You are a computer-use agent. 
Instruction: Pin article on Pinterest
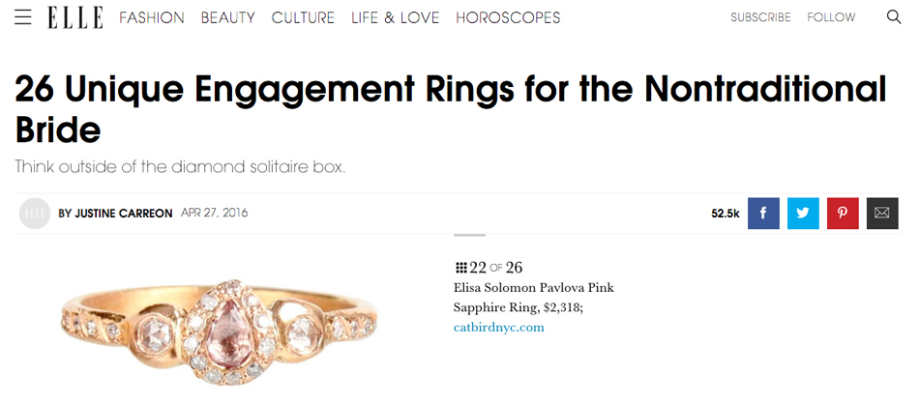tap(842, 213)
